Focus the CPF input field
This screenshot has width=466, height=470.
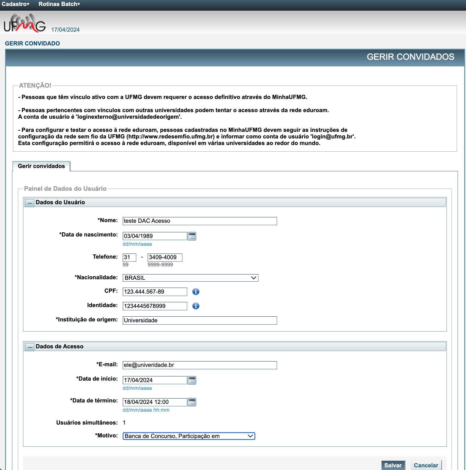click(155, 292)
